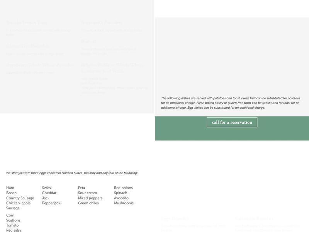
Task: Select Feta in the ingredient list
Action: (x=81, y=188)
